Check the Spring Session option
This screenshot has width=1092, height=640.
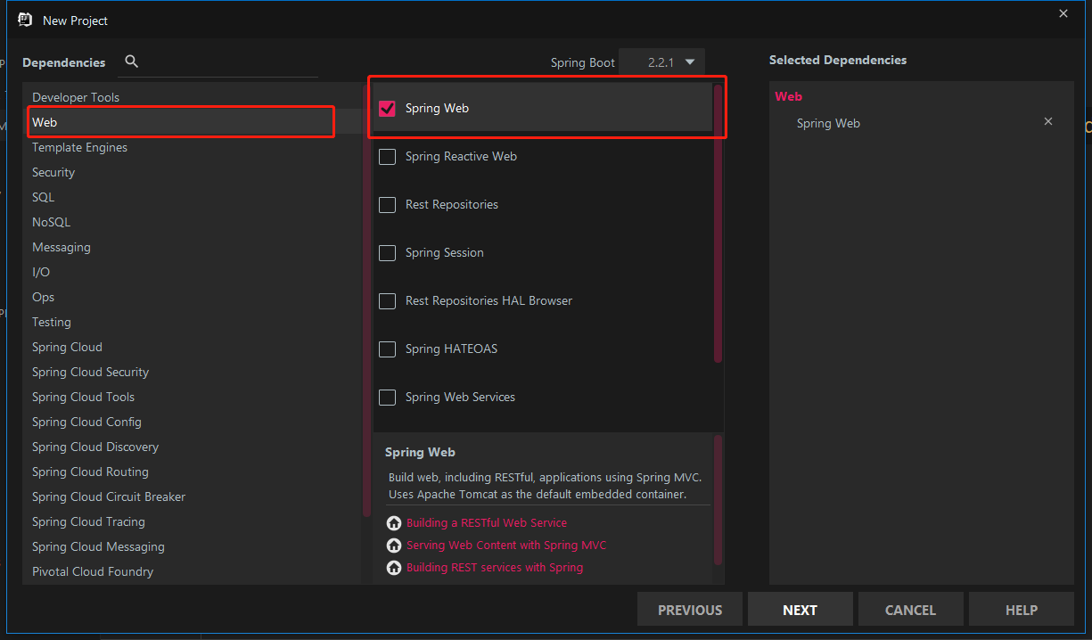(x=387, y=253)
